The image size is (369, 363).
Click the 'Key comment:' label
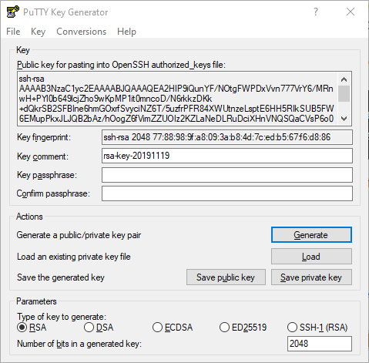pos(42,156)
